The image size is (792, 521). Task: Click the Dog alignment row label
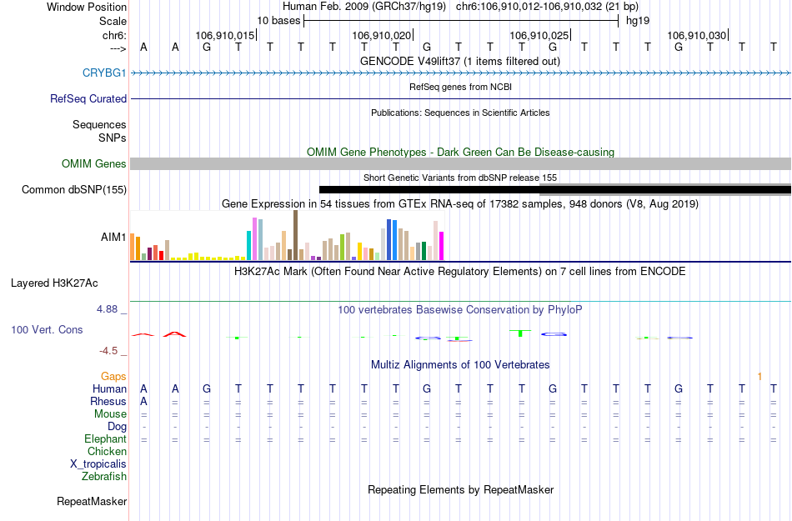coord(117,427)
